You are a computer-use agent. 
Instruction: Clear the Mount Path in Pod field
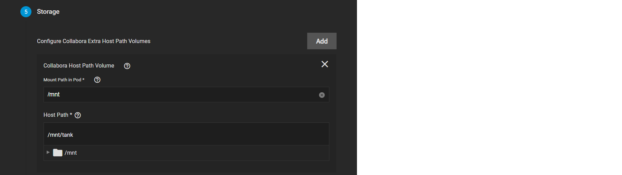coord(322,95)
